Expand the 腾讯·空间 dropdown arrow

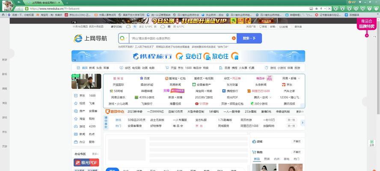coord(270,97)
